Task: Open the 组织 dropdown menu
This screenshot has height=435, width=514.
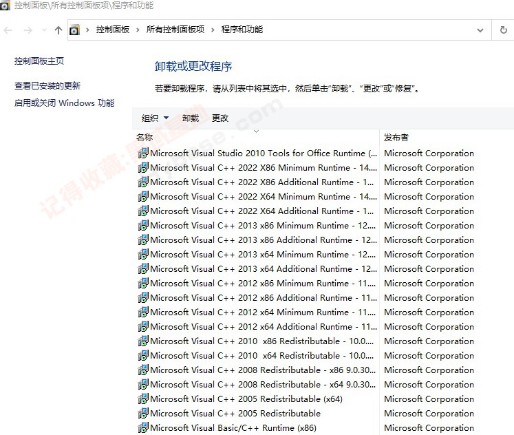Action: click(155, 118)
